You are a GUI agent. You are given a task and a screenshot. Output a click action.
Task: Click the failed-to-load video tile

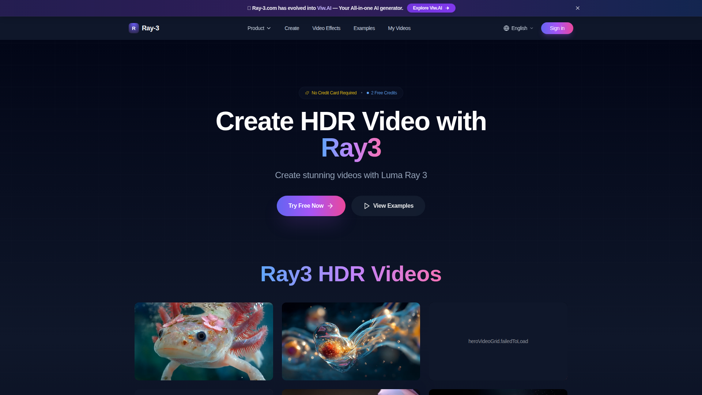tap(498, 341)
